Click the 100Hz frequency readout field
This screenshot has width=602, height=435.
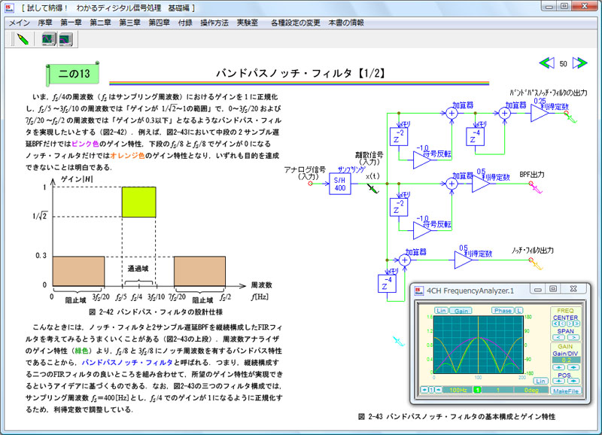click(x=456, y=390)
